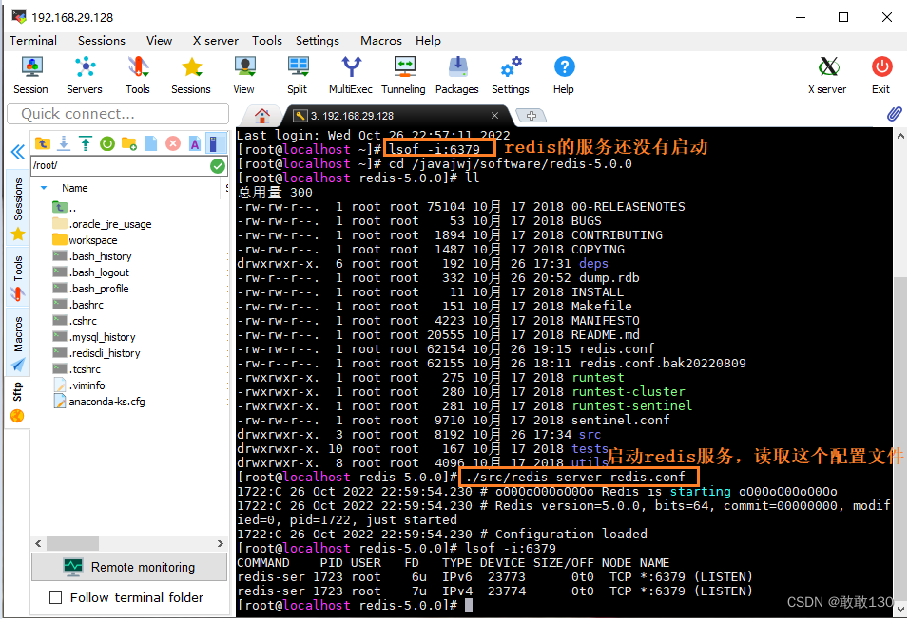Go to parent directory in SFTP toolbar

pyautogui.click(x=43, y=143)
